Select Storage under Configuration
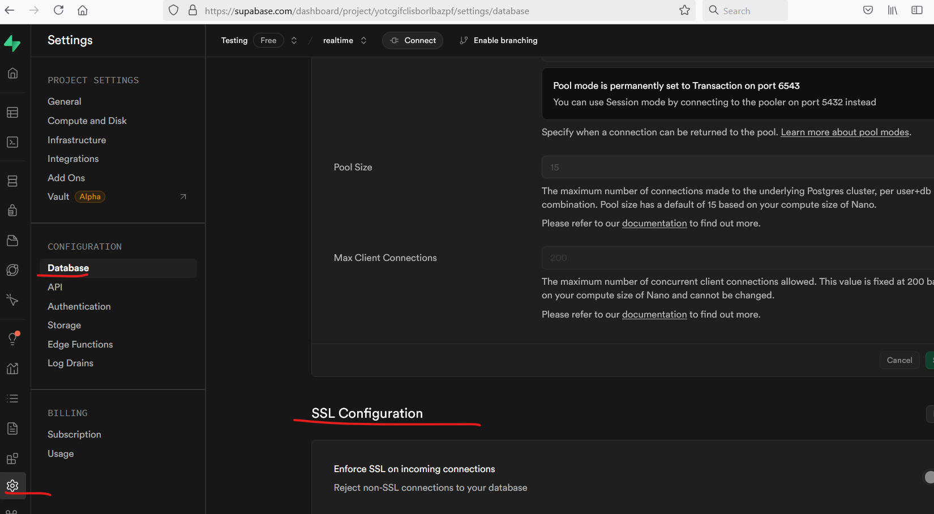Viewport: 934px width, 514px height. [x=64, y=325]
